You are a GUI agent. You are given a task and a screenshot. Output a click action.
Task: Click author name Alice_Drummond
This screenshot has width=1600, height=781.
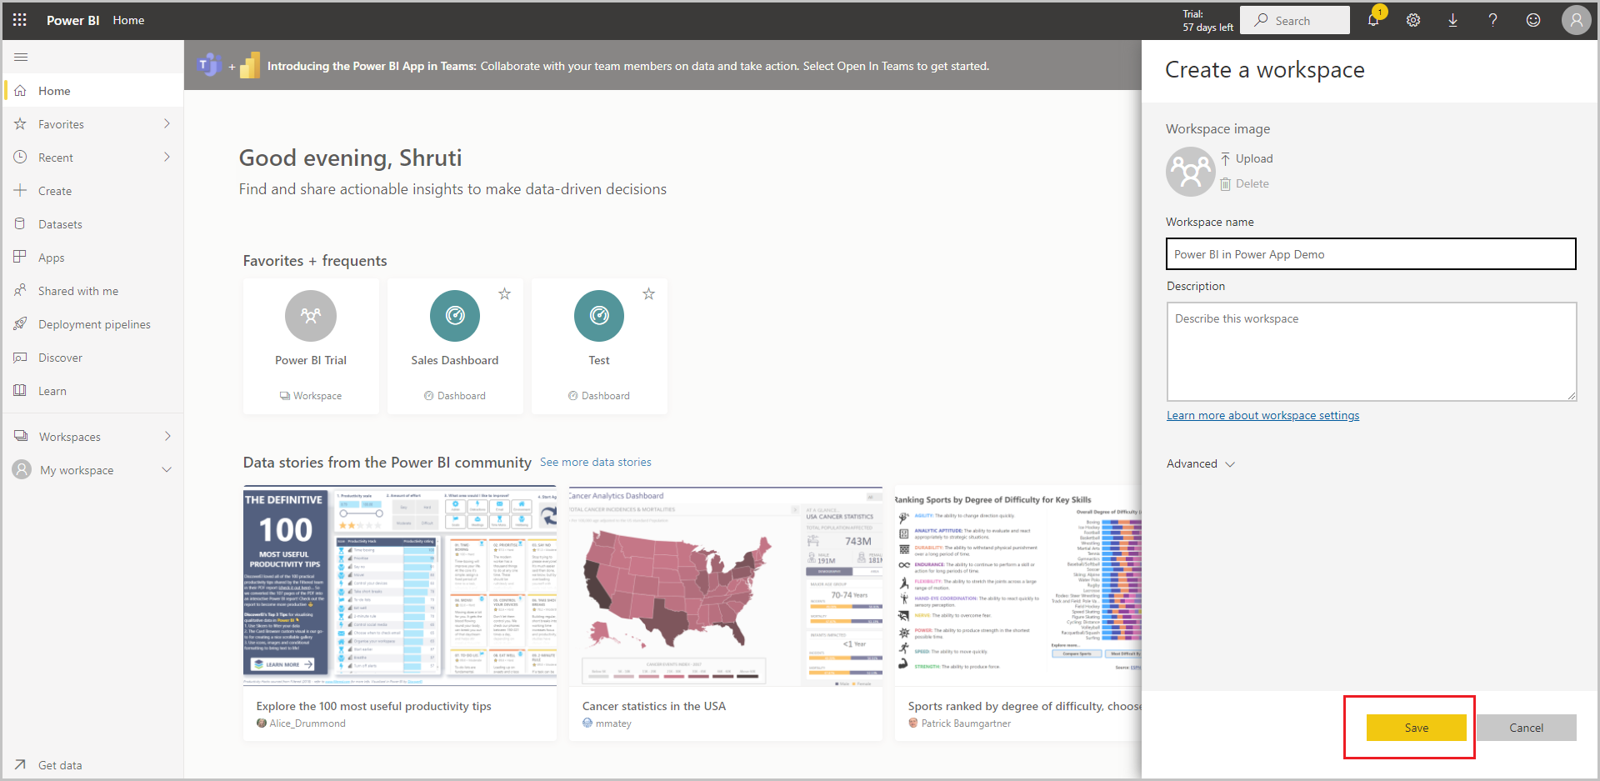pyautogui.click(x=307, y=723)
